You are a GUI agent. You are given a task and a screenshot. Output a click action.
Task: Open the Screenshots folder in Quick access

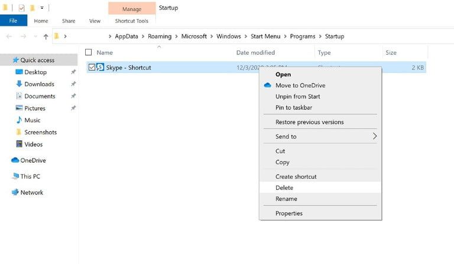[40, 132]
